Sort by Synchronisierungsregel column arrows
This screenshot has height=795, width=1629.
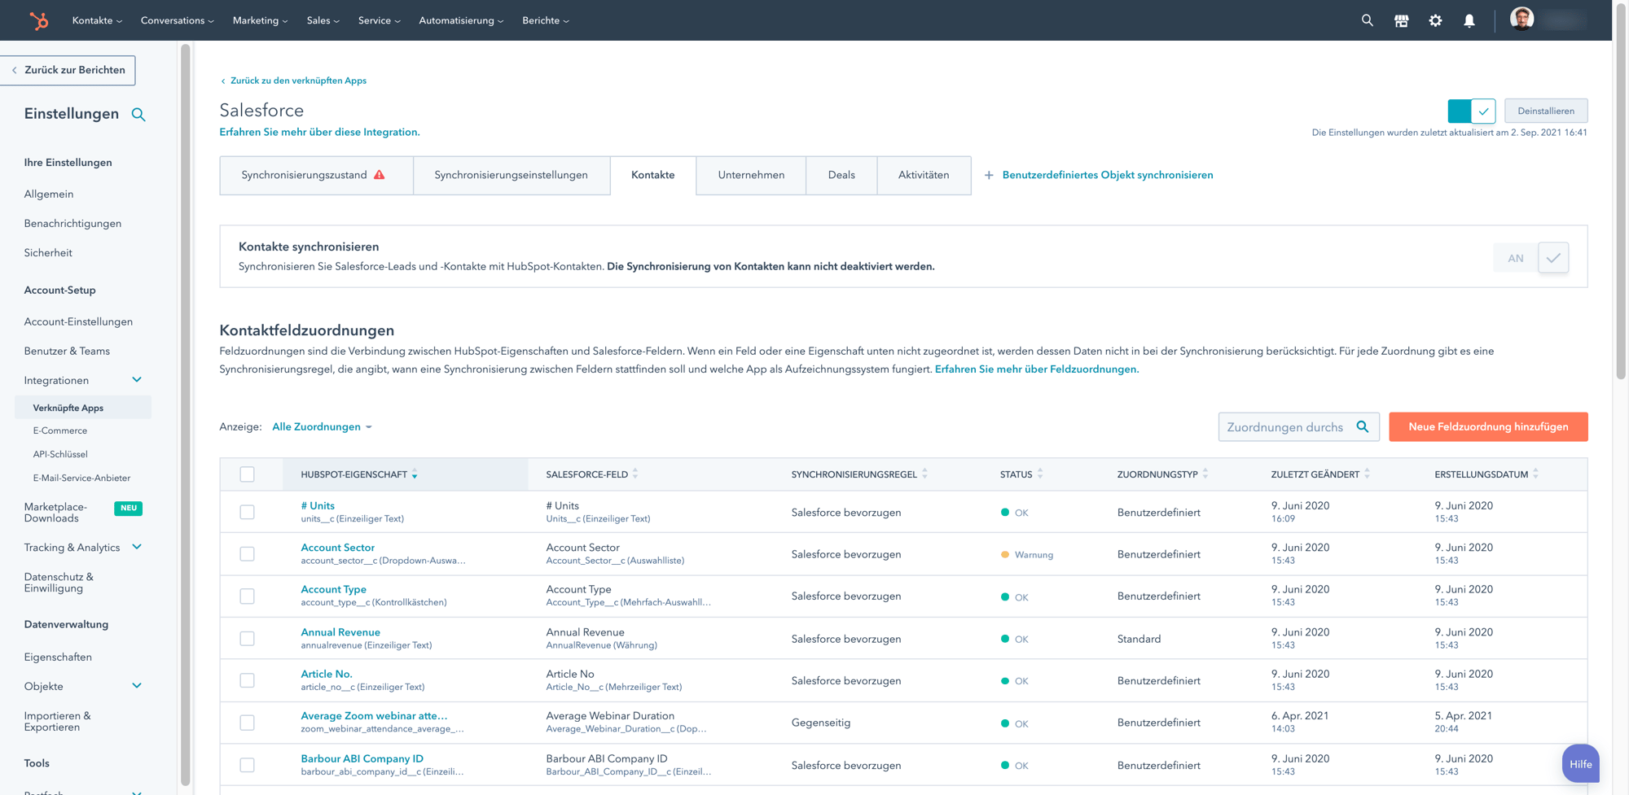[x=924, y=474]
